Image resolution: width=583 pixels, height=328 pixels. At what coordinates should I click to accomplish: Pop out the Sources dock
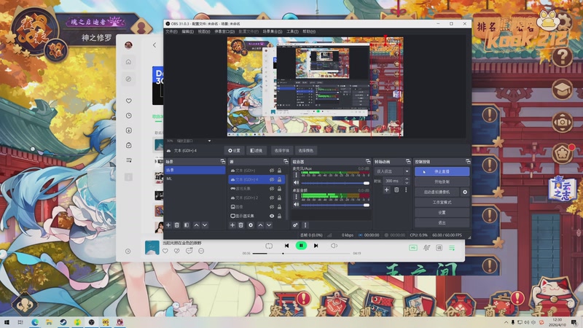tap(286, 161)
